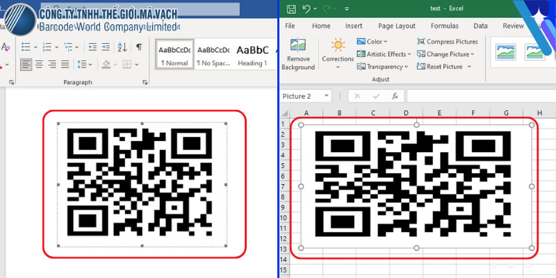556x278 pixels.
Task: Click the Cancel (X) formula bar icon
Action: pyautogui.click(x=357, y=96)
